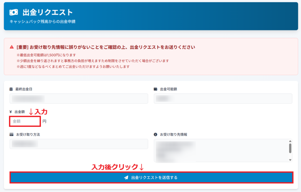Click the calendar icon beside 最終出金日
This screenshot has height=192, width=301.
click(11, 89)
